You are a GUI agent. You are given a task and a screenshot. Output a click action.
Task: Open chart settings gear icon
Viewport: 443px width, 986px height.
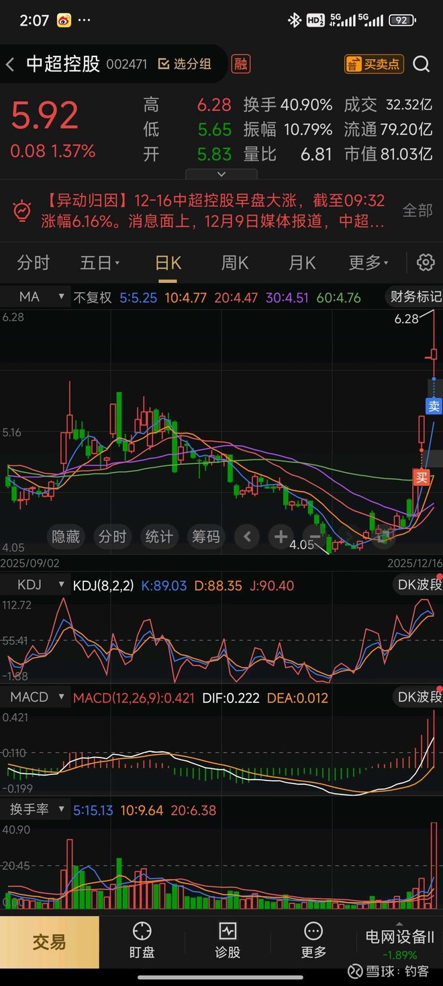(426, 262)
